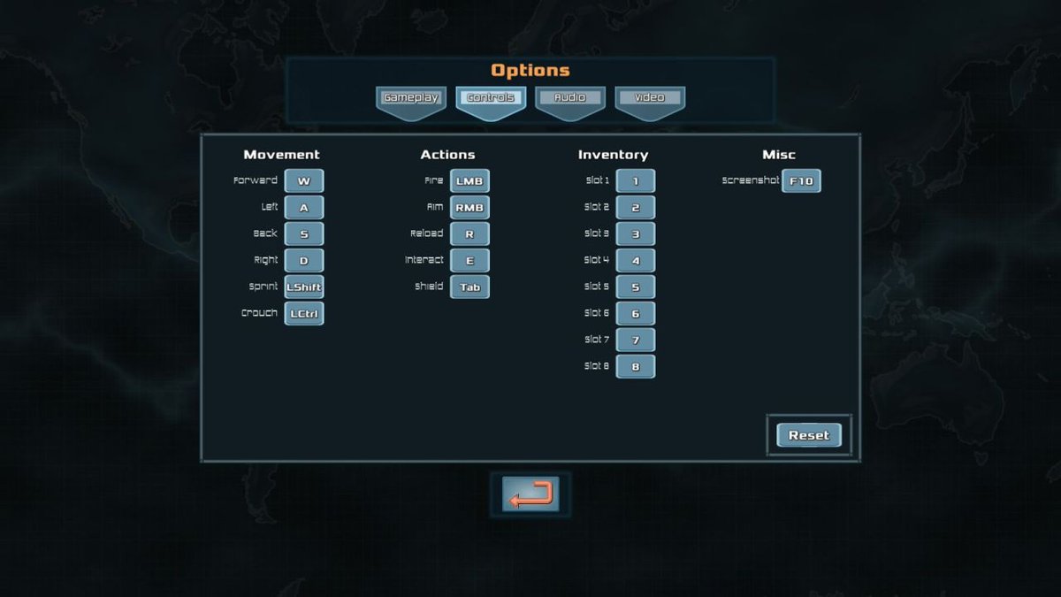Click the Sprint label text
This screenshot has width=1061, height=597.
coord(263,287)
